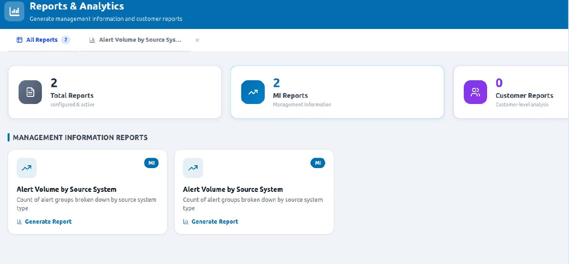The width and height of the screenshot is (569, 264).
Task: Select the MI Reports summary card
Action: click(x=337, y=92)
